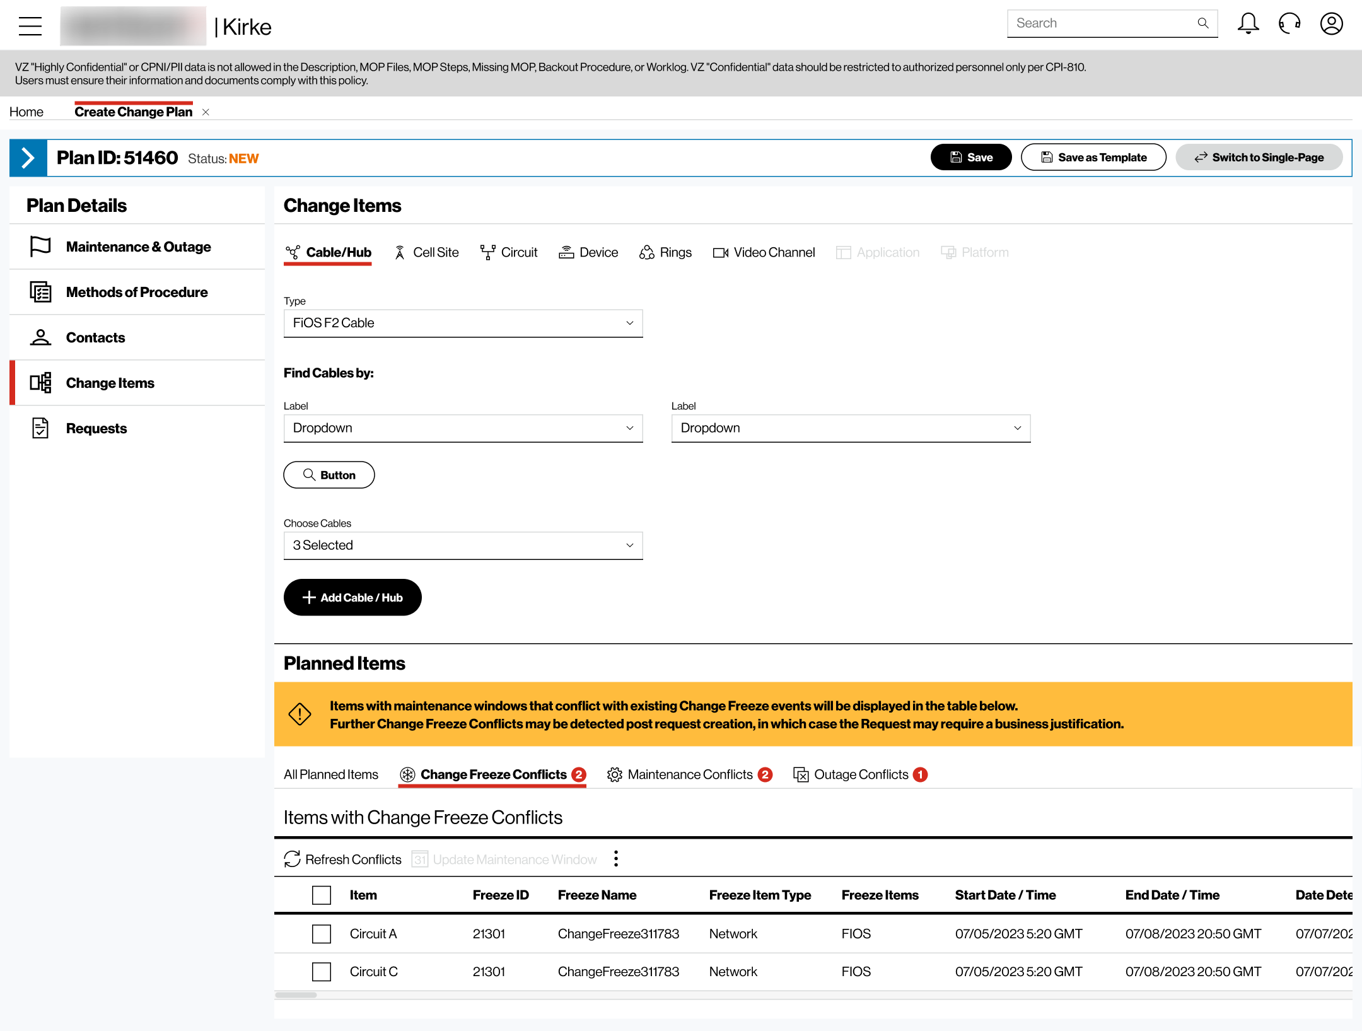This screenshot has width=1362, height=1031.
Task: Click Add Cable / Hub button
Action: [x=352, y=597]
